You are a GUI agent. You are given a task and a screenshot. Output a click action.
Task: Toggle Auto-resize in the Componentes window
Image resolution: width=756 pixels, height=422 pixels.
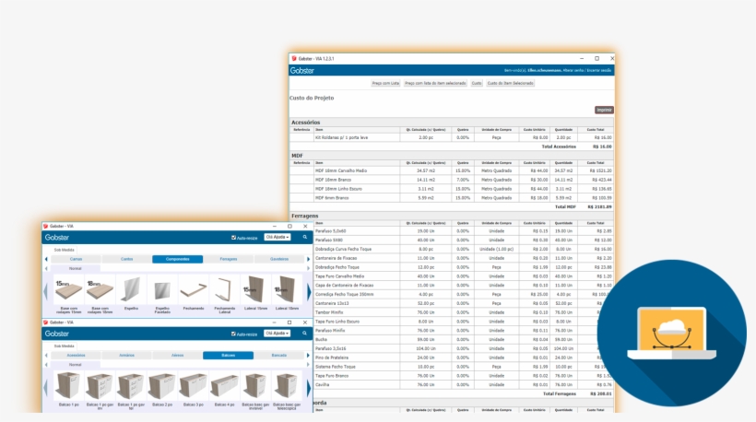click(x=233, y=237)
